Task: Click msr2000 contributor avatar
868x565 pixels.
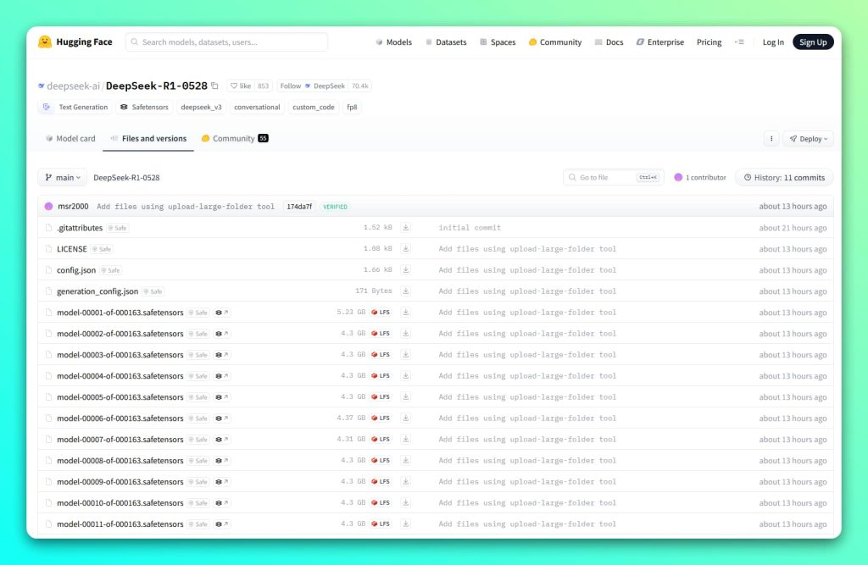Action: 48,207
